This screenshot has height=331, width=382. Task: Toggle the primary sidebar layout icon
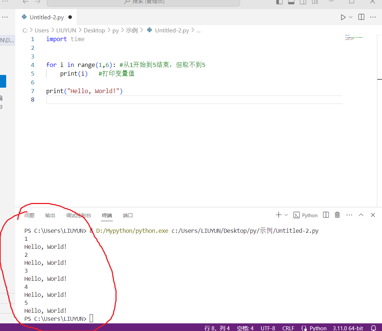[279, 2]
